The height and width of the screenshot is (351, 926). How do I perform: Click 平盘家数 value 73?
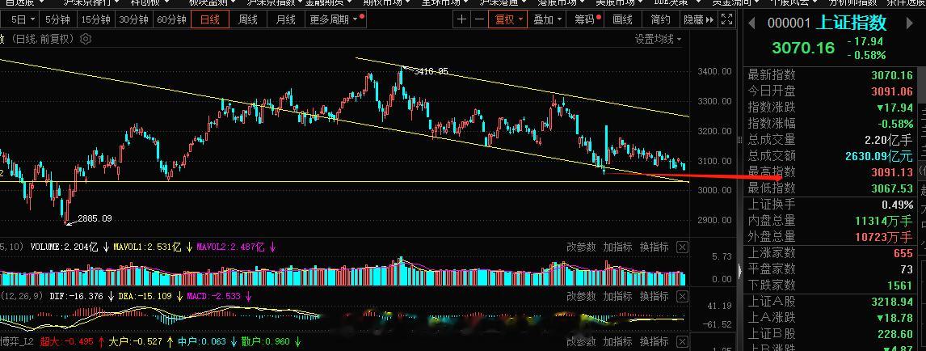[907, 269]
